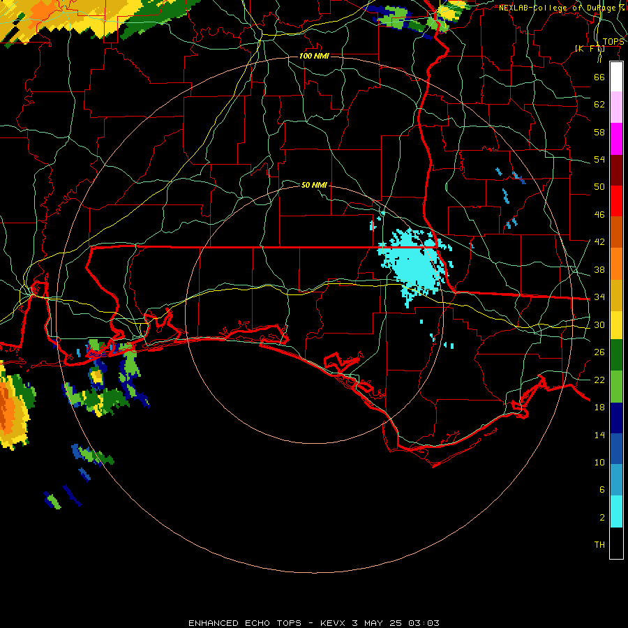Select the dark green legend swatch
Screen dimensions: 628x628
click(x=616, y=355)
